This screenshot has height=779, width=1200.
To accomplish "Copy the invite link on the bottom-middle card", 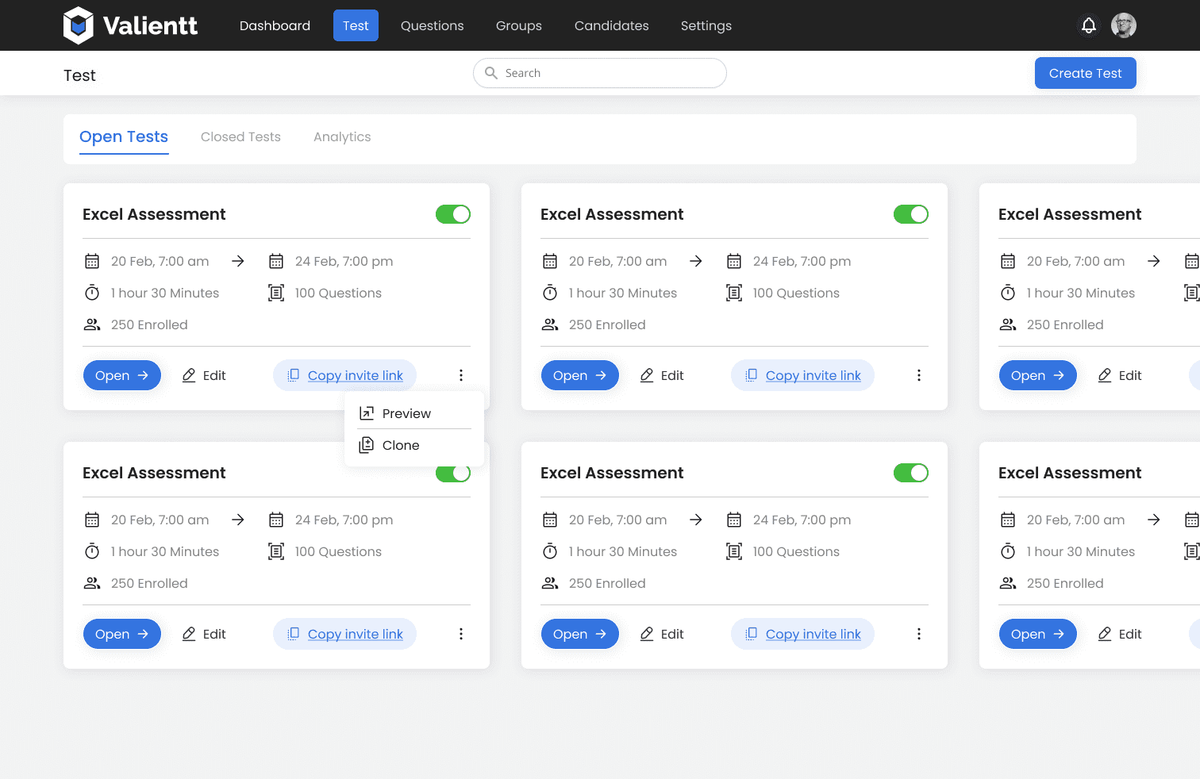I will tap(802, 634).
